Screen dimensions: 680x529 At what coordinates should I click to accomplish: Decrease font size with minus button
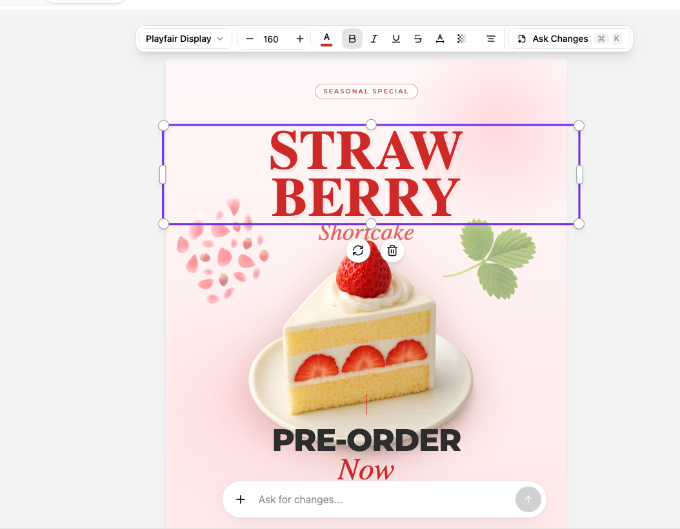[250, 39]
